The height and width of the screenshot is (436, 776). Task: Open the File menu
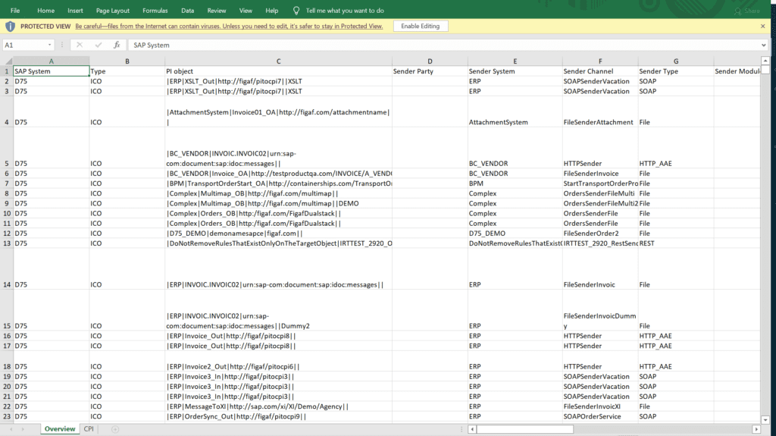[x=15, y=11]
